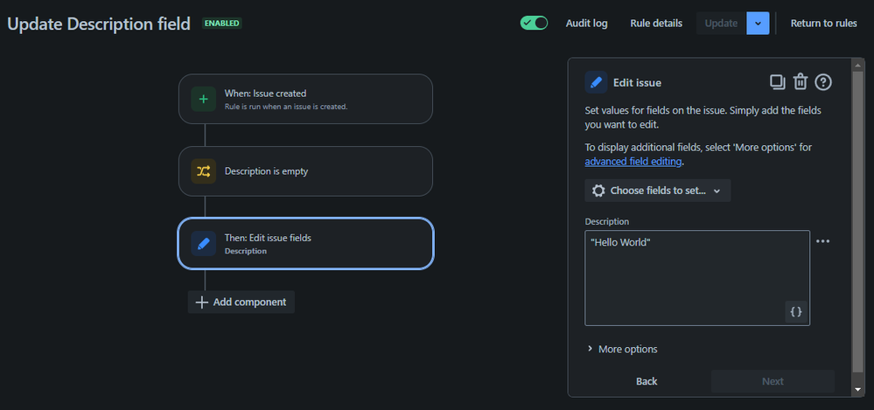Click the ENABLED status badge

click(x=222, y=24)
